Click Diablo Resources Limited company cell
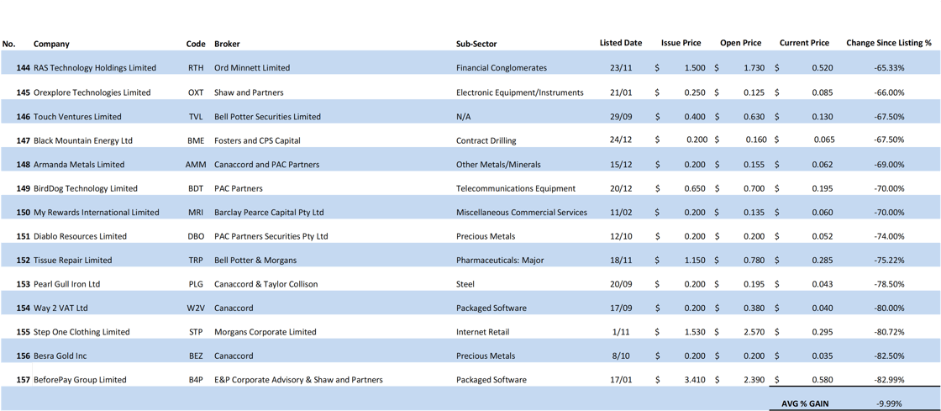This screenshot has height=411, width=941. coord(80,236)
